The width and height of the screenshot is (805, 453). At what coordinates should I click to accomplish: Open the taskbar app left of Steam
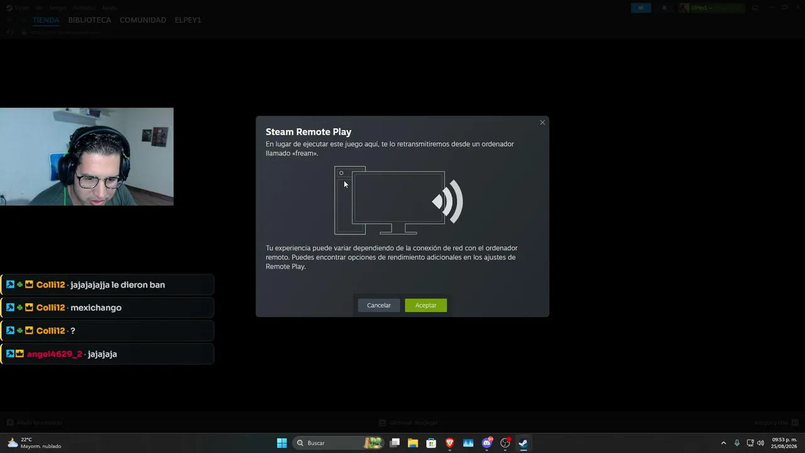pos(505,443)
